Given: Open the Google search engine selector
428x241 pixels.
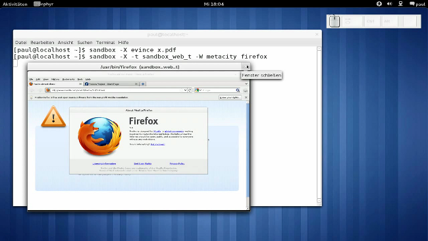Looking at the screenshot, I should click(198, 90).
